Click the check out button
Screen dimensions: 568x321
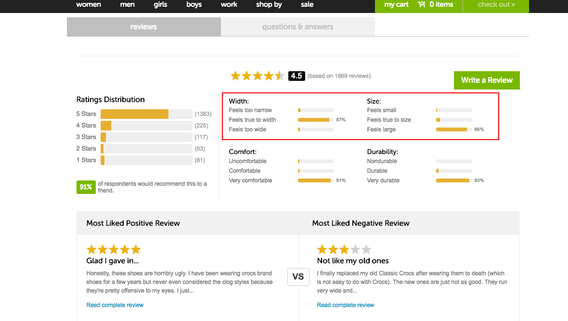[x=496, y=5]
